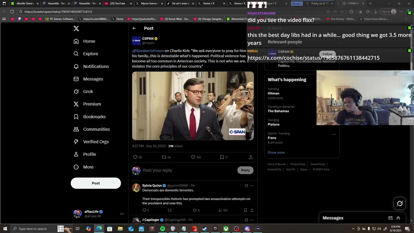Follow CSPAN in Relevant people
The width and height of the screenshot is (414, 233).
327,54
